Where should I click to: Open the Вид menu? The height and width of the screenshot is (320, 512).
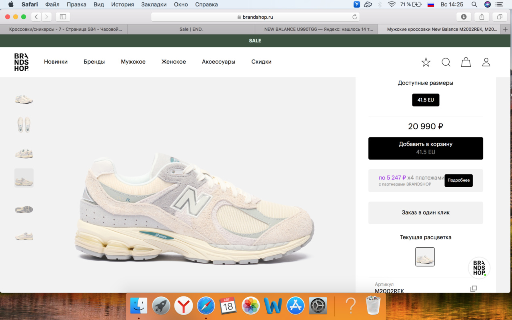[98, 4]
